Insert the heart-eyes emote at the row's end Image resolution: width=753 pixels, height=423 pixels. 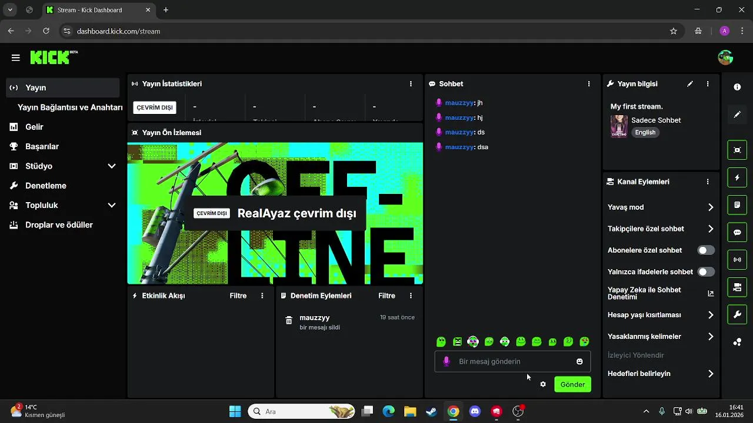pos(584,341)
